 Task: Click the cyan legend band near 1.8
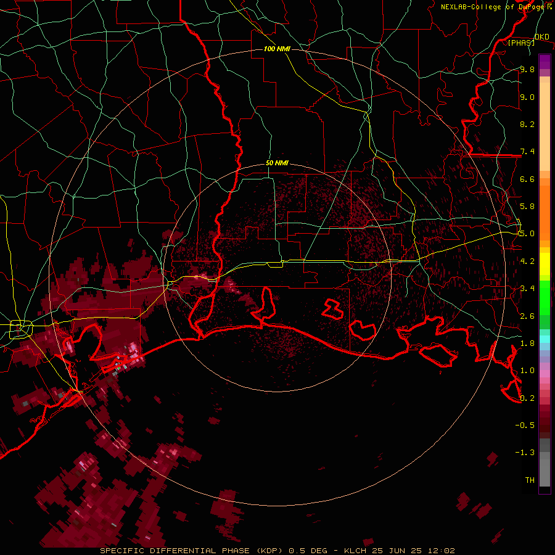[545, 339]
